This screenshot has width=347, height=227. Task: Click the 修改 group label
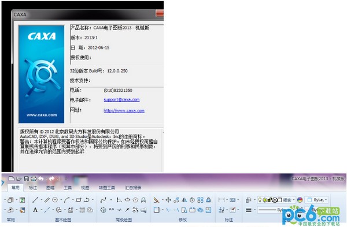pos(183,219)
